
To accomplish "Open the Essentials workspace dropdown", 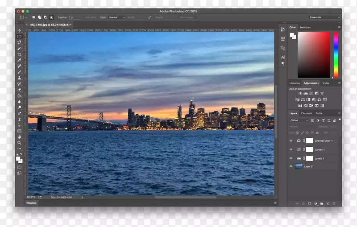I will click(324, 17).
